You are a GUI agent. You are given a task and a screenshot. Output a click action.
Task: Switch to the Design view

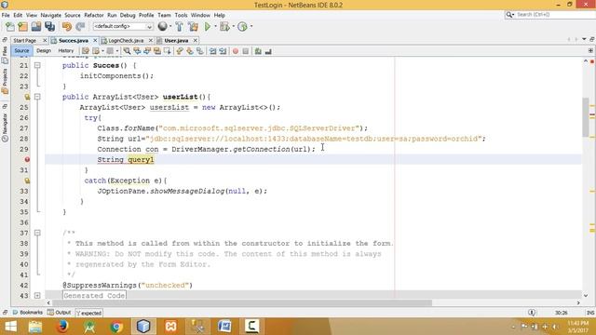click(x=44, y=51)
